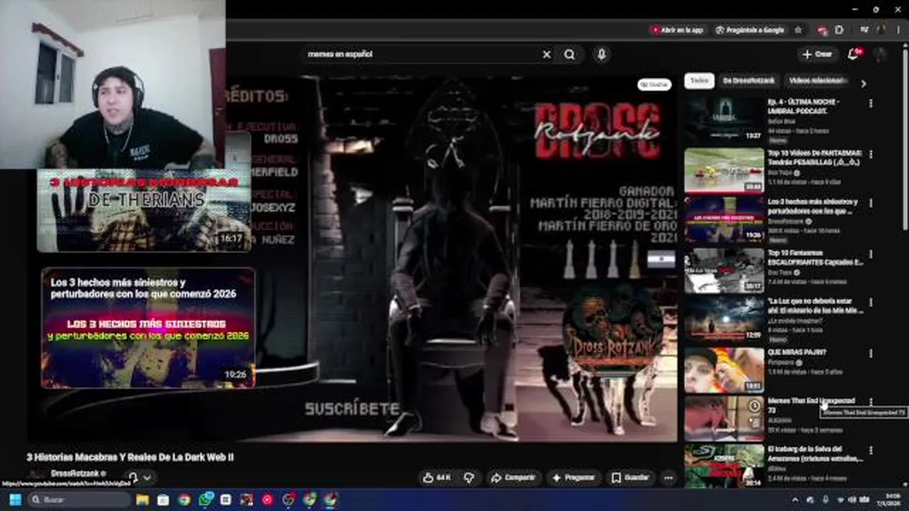Open options menu for Ep. 4 - ÚLTIMA NOCHE video

coord(871,104)
